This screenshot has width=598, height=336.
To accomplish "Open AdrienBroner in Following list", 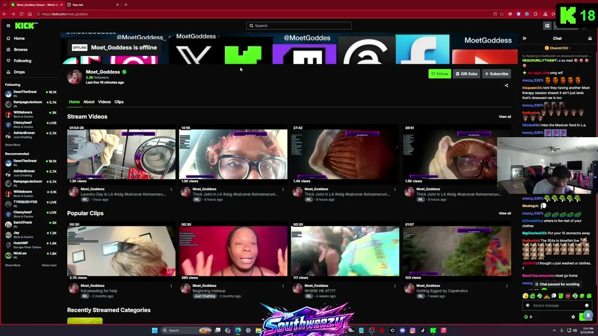I will [30, 134].
